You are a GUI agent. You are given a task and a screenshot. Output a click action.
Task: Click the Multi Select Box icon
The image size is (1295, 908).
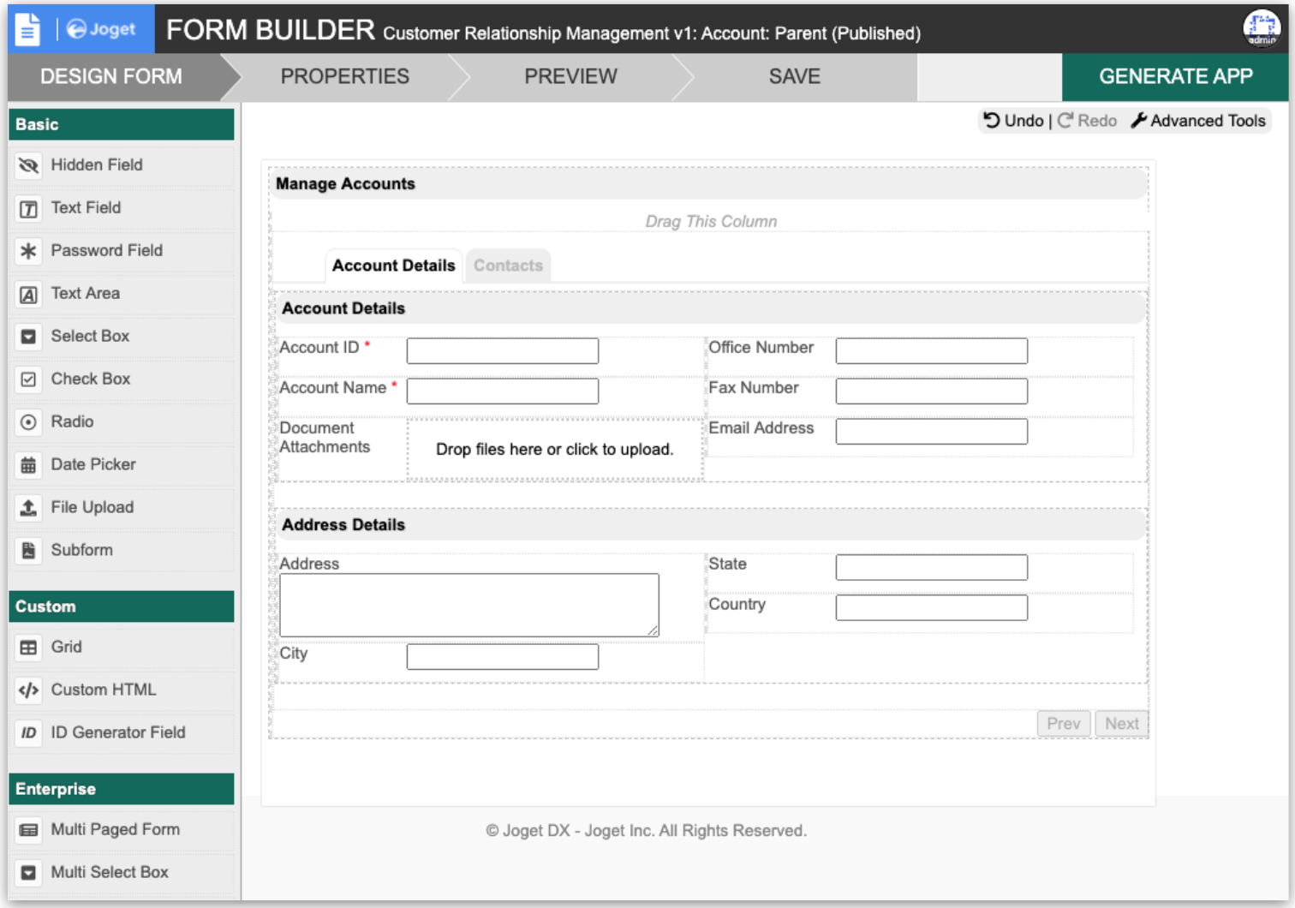[x=28, y=873]
